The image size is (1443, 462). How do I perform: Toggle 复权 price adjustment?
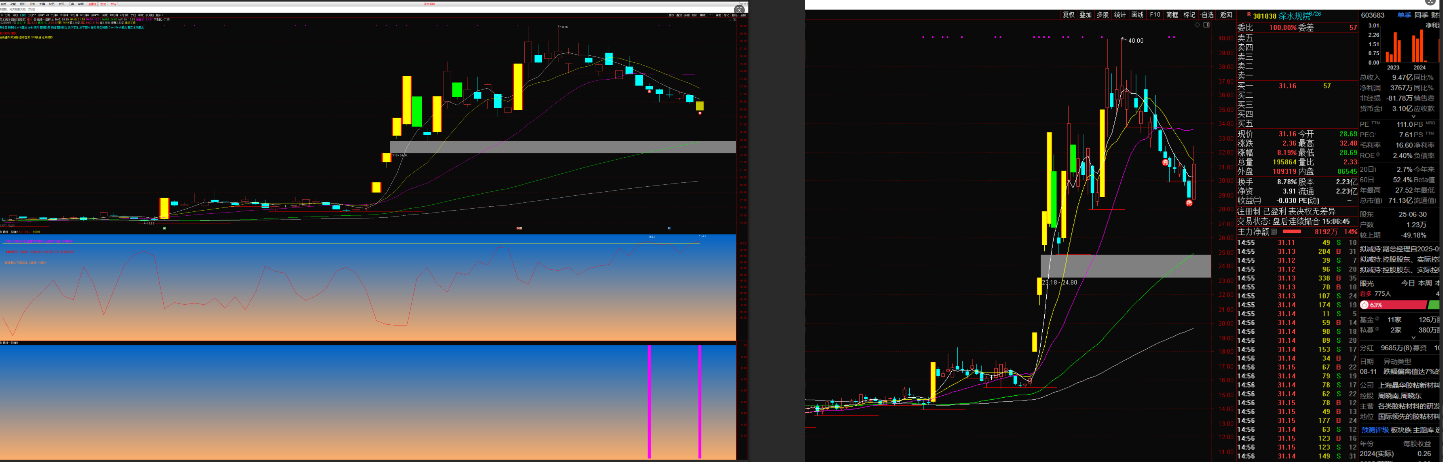click(x=1068, y=15)
